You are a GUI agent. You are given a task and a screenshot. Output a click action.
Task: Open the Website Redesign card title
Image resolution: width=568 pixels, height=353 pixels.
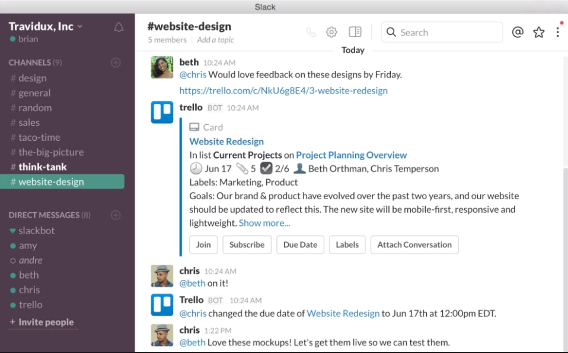click(x=226, y=141)
